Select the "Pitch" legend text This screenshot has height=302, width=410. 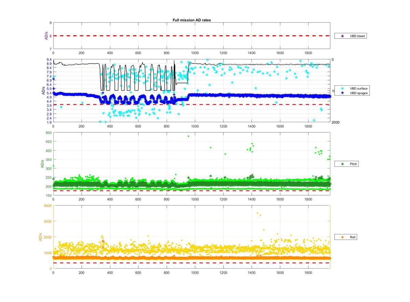point(353,164)
